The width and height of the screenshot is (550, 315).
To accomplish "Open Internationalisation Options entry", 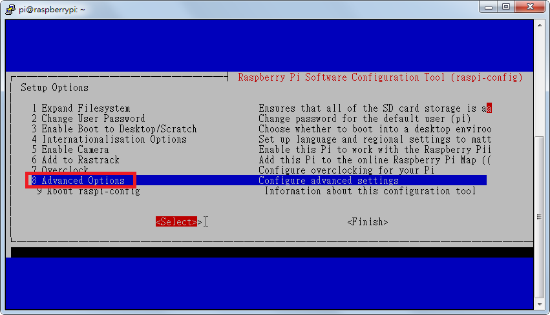I will tap(109, 139).
